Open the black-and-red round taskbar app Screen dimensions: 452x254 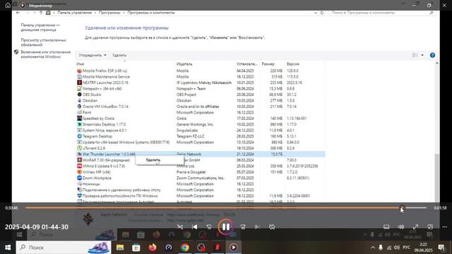[201, 248]
